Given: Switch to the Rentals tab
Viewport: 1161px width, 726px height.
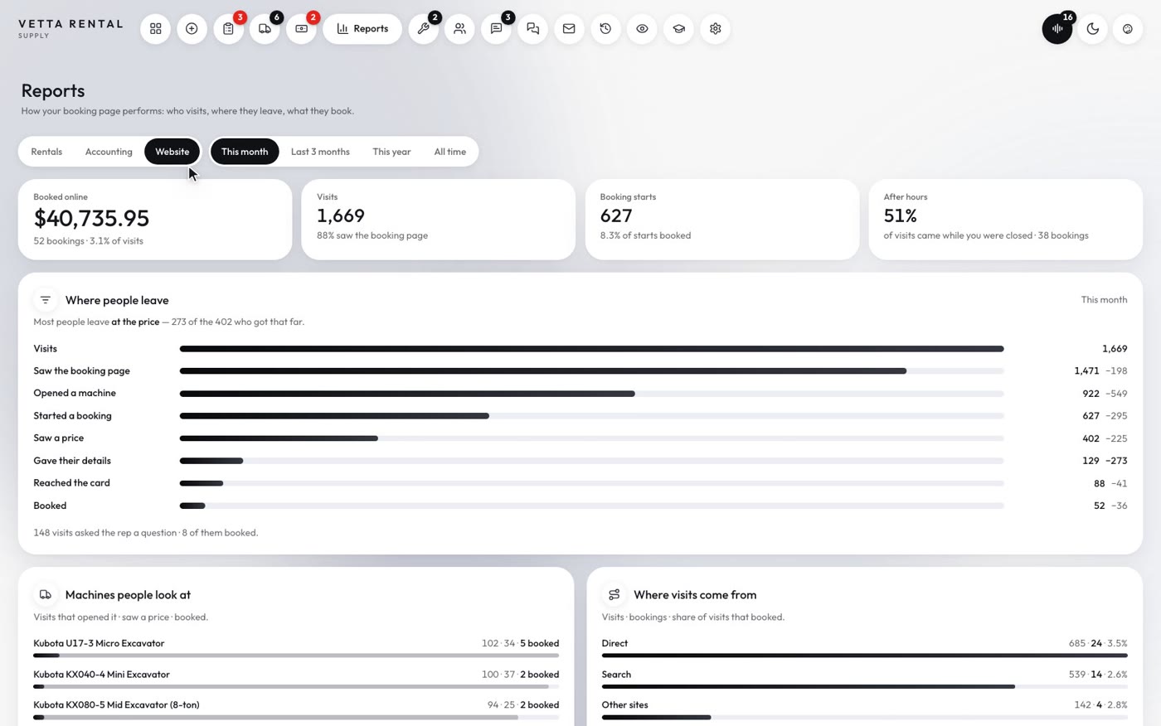Looking at the screenshot, I should [46, 152].
